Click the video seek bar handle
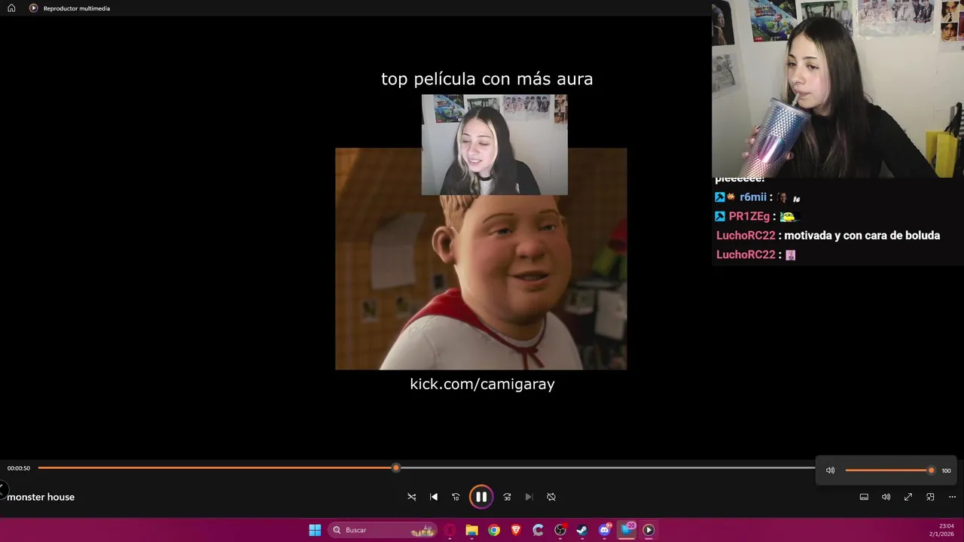This screenshot has height=542, width=964. [x=396, y=468]
